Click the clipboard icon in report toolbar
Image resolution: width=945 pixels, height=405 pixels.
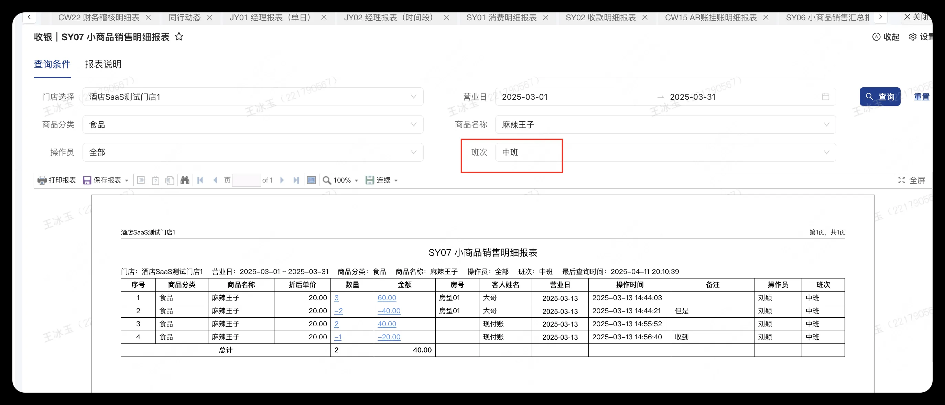[155, 180]
